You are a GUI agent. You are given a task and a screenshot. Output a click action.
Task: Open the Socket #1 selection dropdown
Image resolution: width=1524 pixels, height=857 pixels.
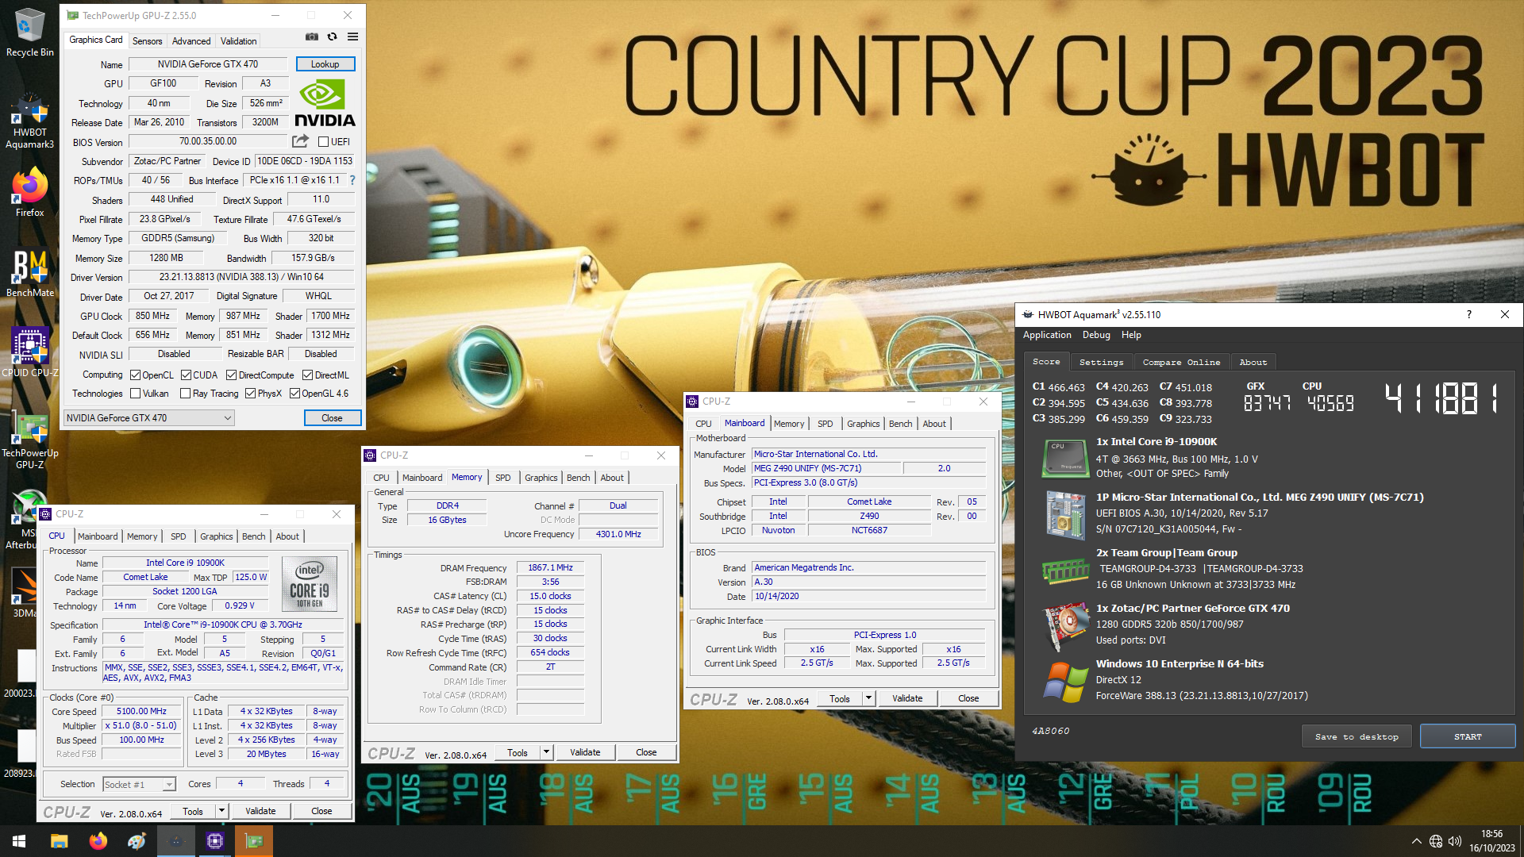[x=139, y=784]
